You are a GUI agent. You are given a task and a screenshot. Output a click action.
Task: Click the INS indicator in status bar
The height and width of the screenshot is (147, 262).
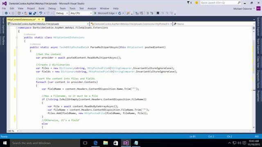click(x=257, y=136)
